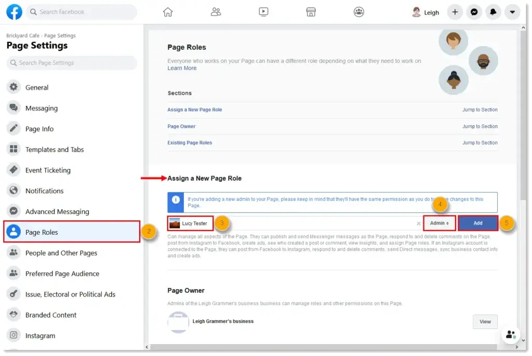Click the horizontal scrollbar at bottom
This screenshot has height=356, width=532.
pos(323,347)
